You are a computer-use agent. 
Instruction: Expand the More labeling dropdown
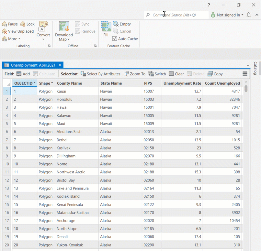coord(11,39)
